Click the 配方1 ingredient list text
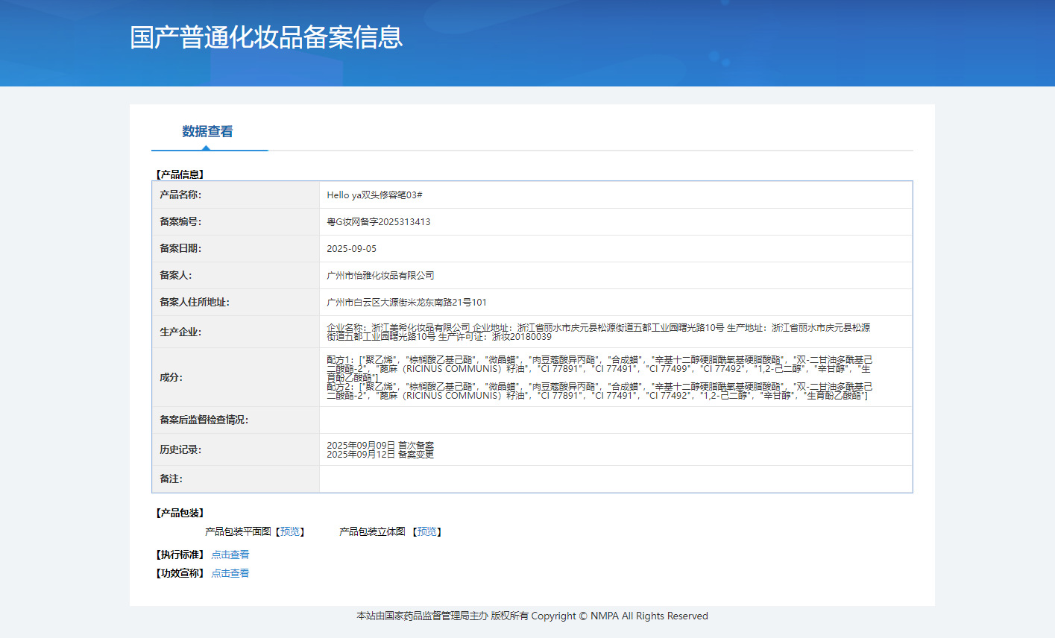 pos(599,368)
